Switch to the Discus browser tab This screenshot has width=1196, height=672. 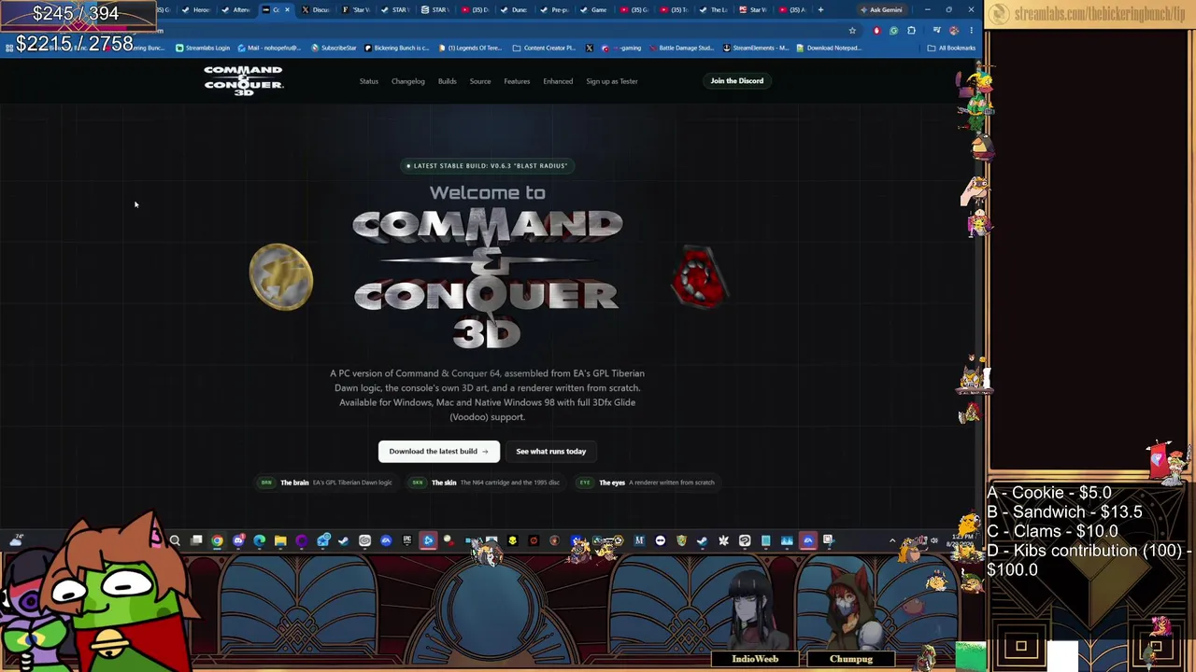(317, 10)
